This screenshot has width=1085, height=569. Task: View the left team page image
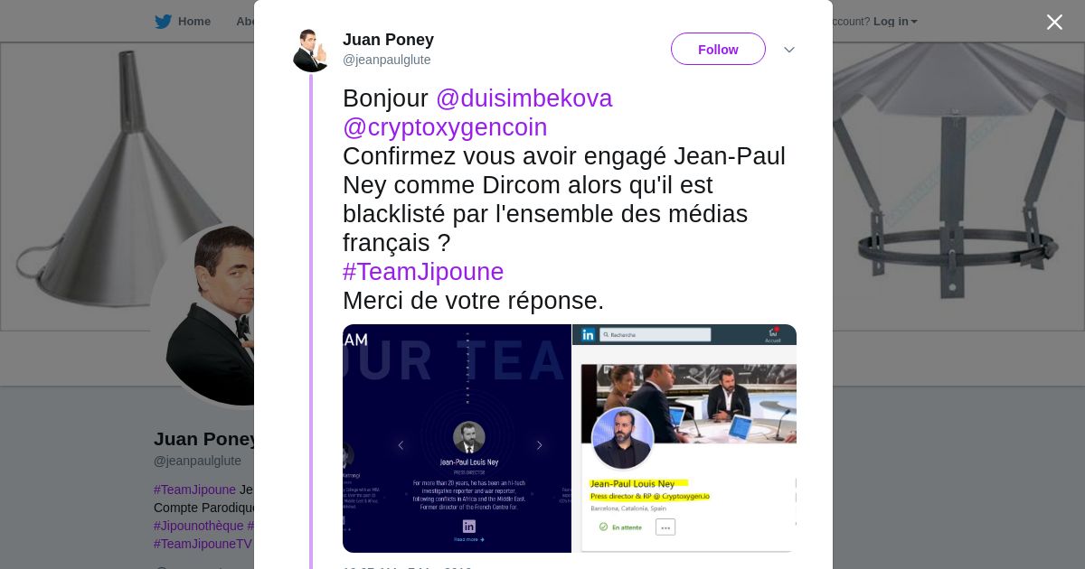(457, 438)
